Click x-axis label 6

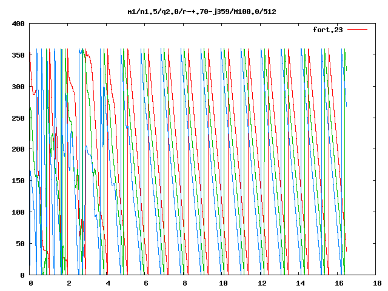pyautogui.click(x=146, y=283)
